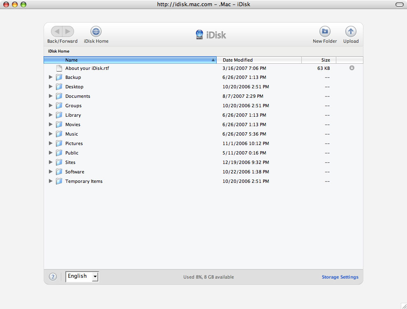Open the English language dropdown

pyautogui.click(x=82, y=277)
